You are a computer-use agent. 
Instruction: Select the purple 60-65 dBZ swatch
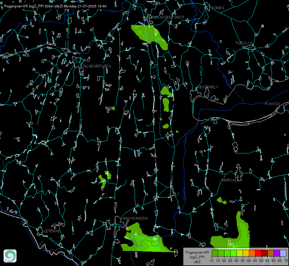277,253
